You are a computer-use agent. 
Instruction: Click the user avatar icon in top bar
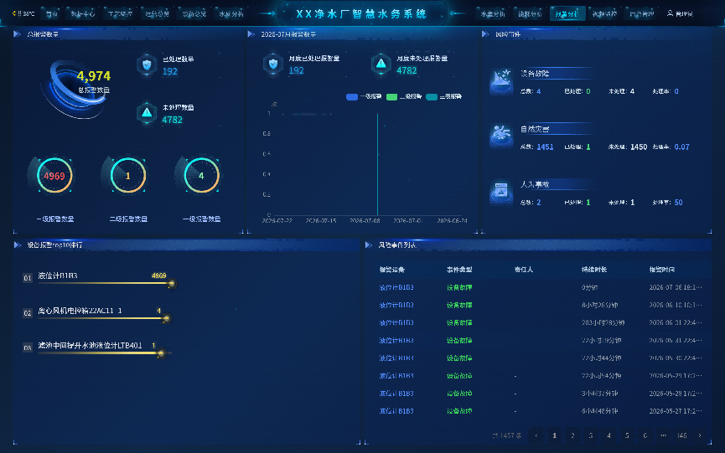tap(670, 14)
